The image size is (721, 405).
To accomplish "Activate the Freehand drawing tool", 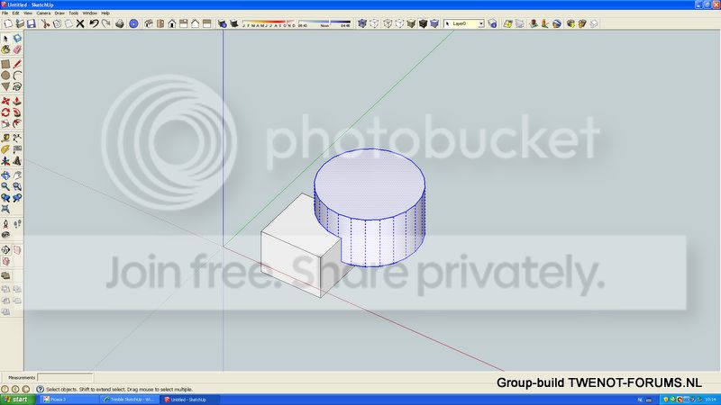I will [17, 86].
